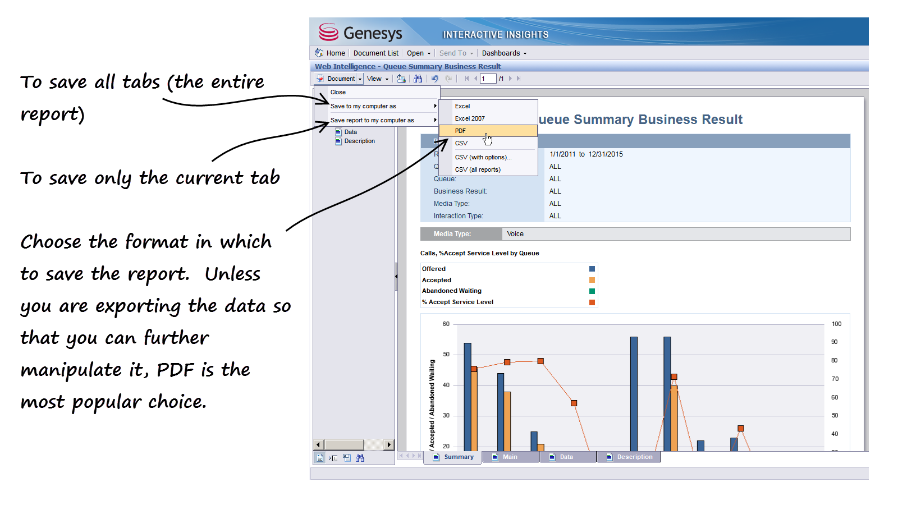Open the View dropdown menu
This screenshot has width=898, height=505.
(x=377, y=79)
